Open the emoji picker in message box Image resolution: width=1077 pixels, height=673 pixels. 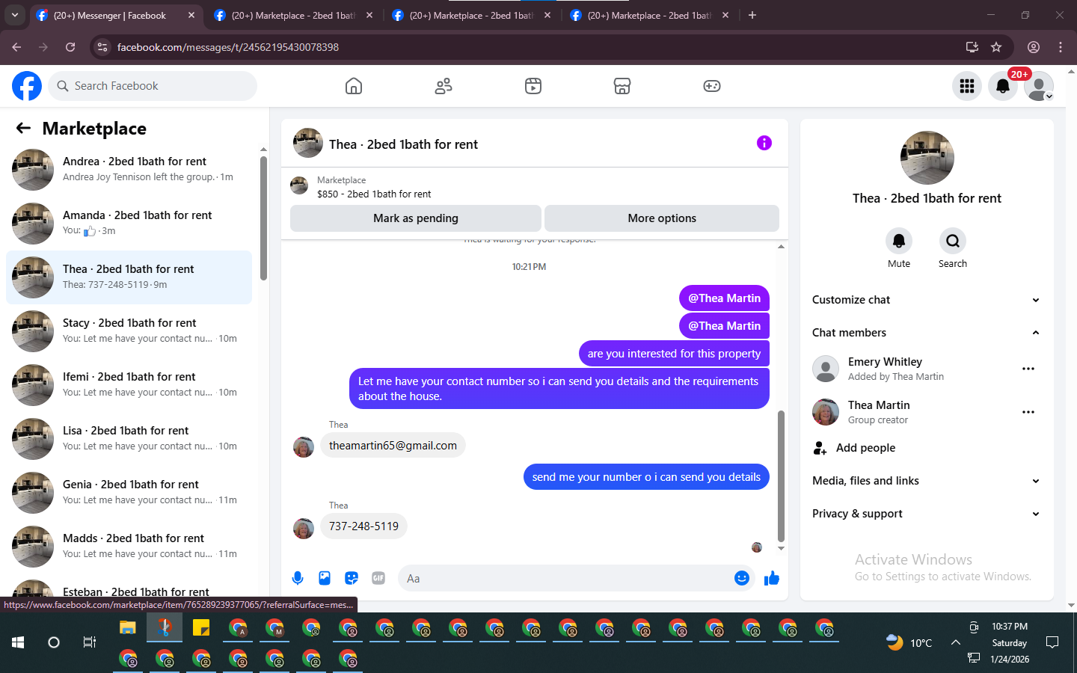[742, 578]
